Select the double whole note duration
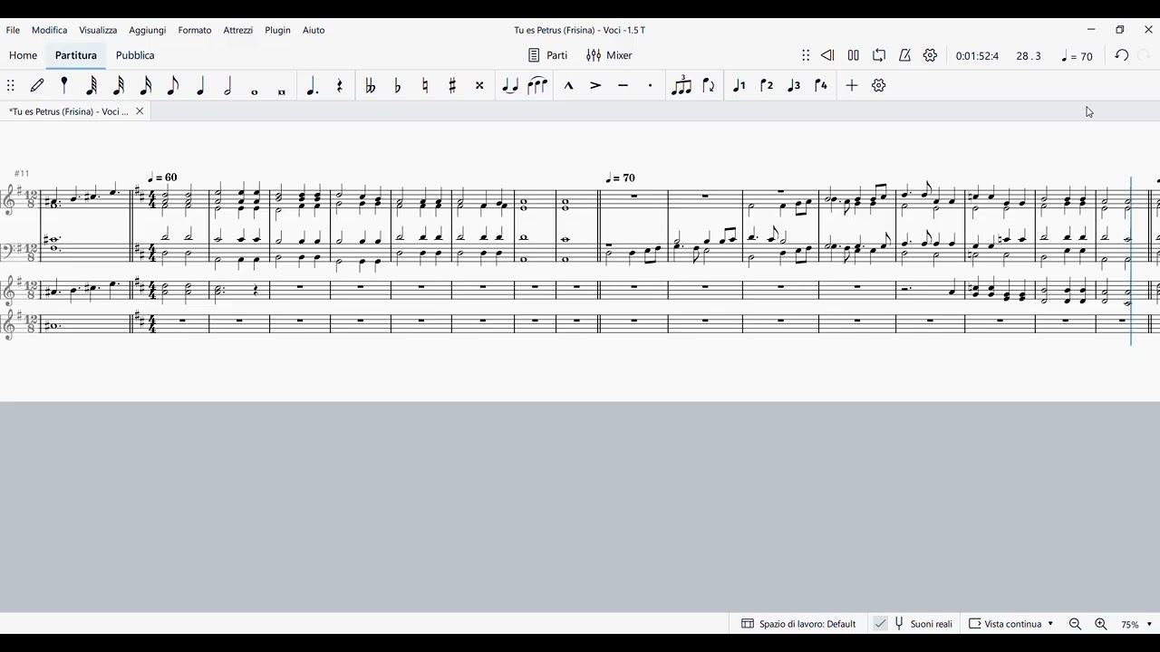This screenshot has width=1160, height=652. pos(282,91)
